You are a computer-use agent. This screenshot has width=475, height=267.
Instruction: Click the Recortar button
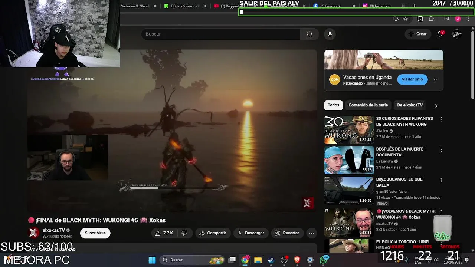[287, 233]
